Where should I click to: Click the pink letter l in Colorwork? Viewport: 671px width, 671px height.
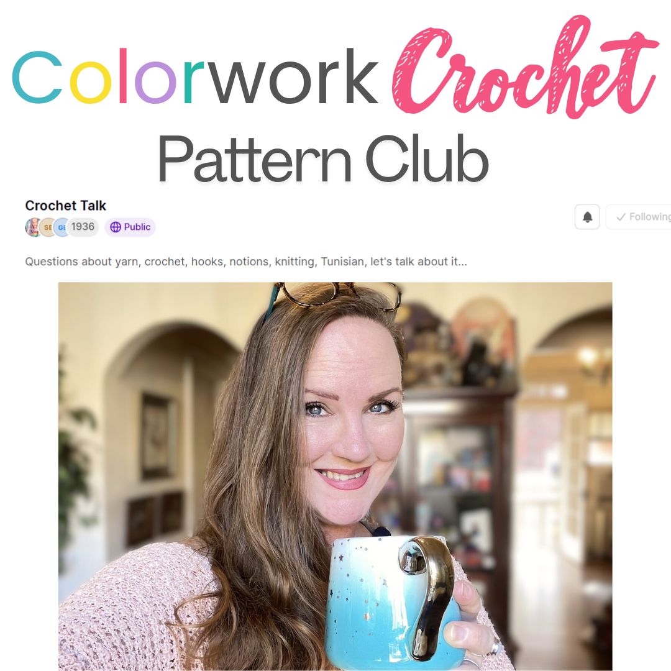coord(123,75)
